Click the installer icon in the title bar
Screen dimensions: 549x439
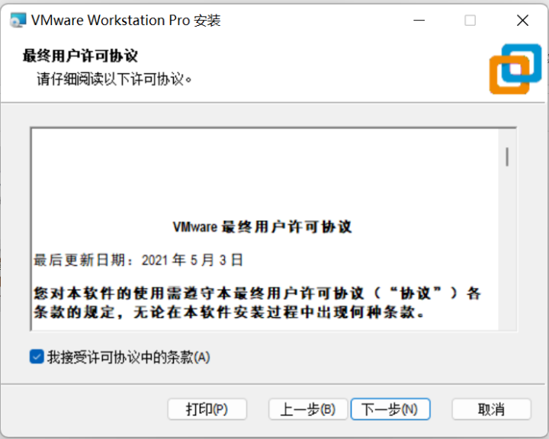18,21
